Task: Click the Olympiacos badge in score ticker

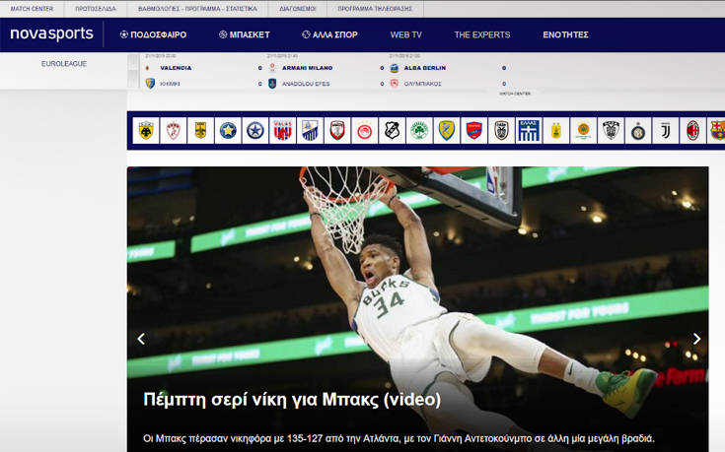Action: (394, 84)
